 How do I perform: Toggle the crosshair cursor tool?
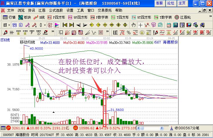pos(141,25)
